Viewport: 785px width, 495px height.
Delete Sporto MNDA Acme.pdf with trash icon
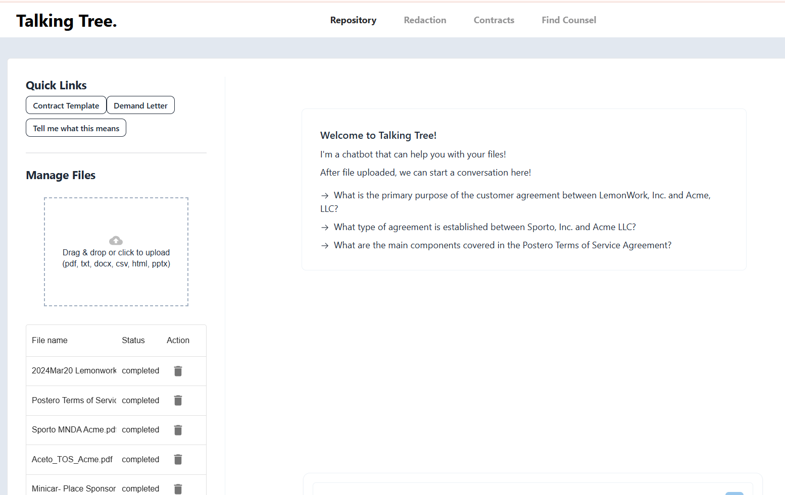click(x=178, y=430)
